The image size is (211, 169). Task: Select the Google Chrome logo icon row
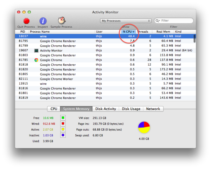pyautogui.click(x=105, y=60)
